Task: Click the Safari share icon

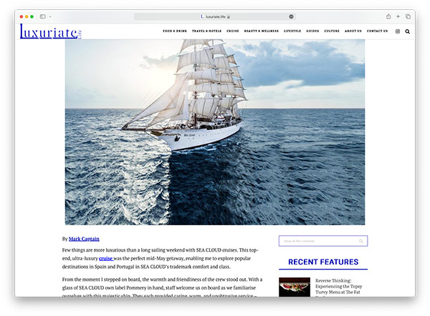Action: (388, 16)
